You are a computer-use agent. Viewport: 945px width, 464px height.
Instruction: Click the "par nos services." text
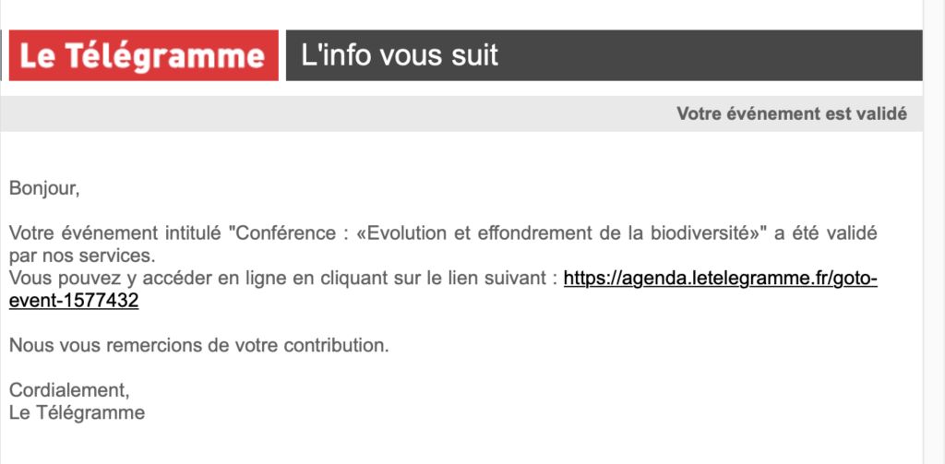pos(82,256)
